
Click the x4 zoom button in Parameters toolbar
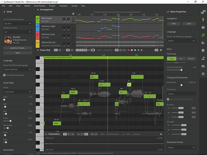tap(96, 134)
